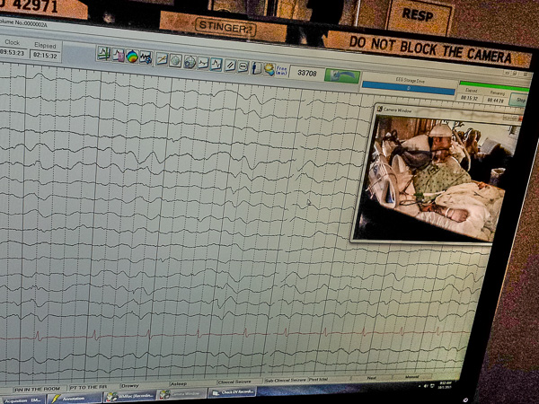The height and width of the screenshot is (404, 539).
Task: Click the red heart rate trace
Action: pyautogui.click(x=234, y=334)
